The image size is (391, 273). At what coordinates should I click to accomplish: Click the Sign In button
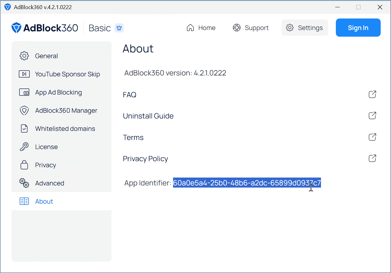pos(358,28)
